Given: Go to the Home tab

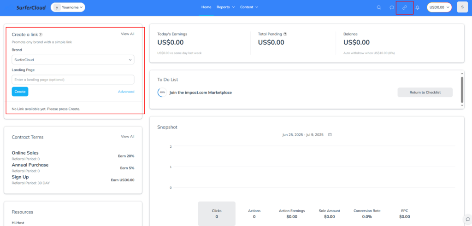Looking at the screenshot, I should [x=206, y=7].
